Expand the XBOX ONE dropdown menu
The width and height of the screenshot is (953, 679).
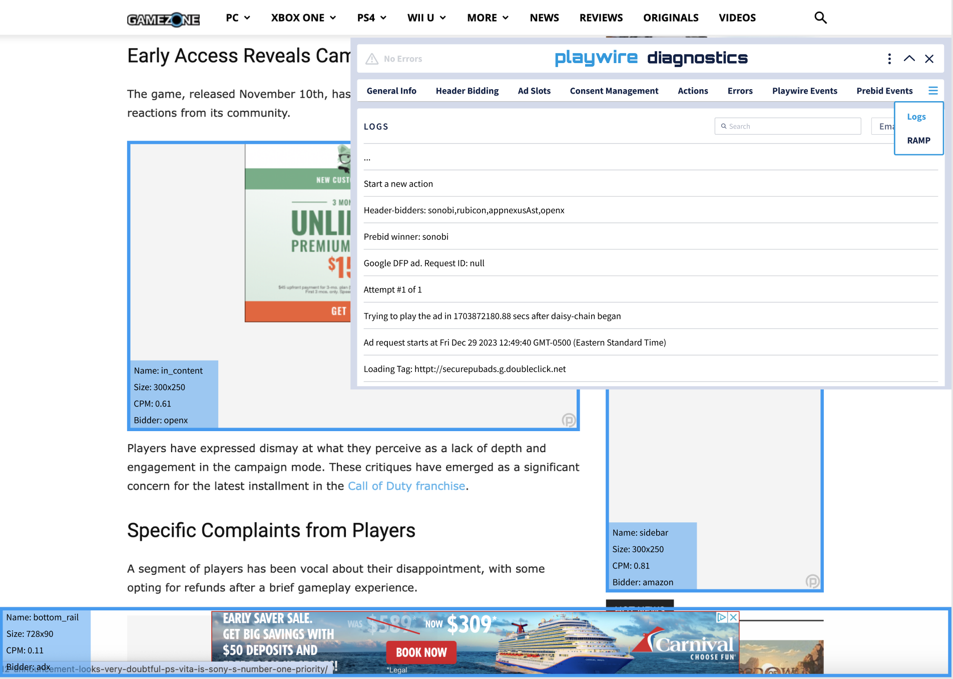coord(303,18)
